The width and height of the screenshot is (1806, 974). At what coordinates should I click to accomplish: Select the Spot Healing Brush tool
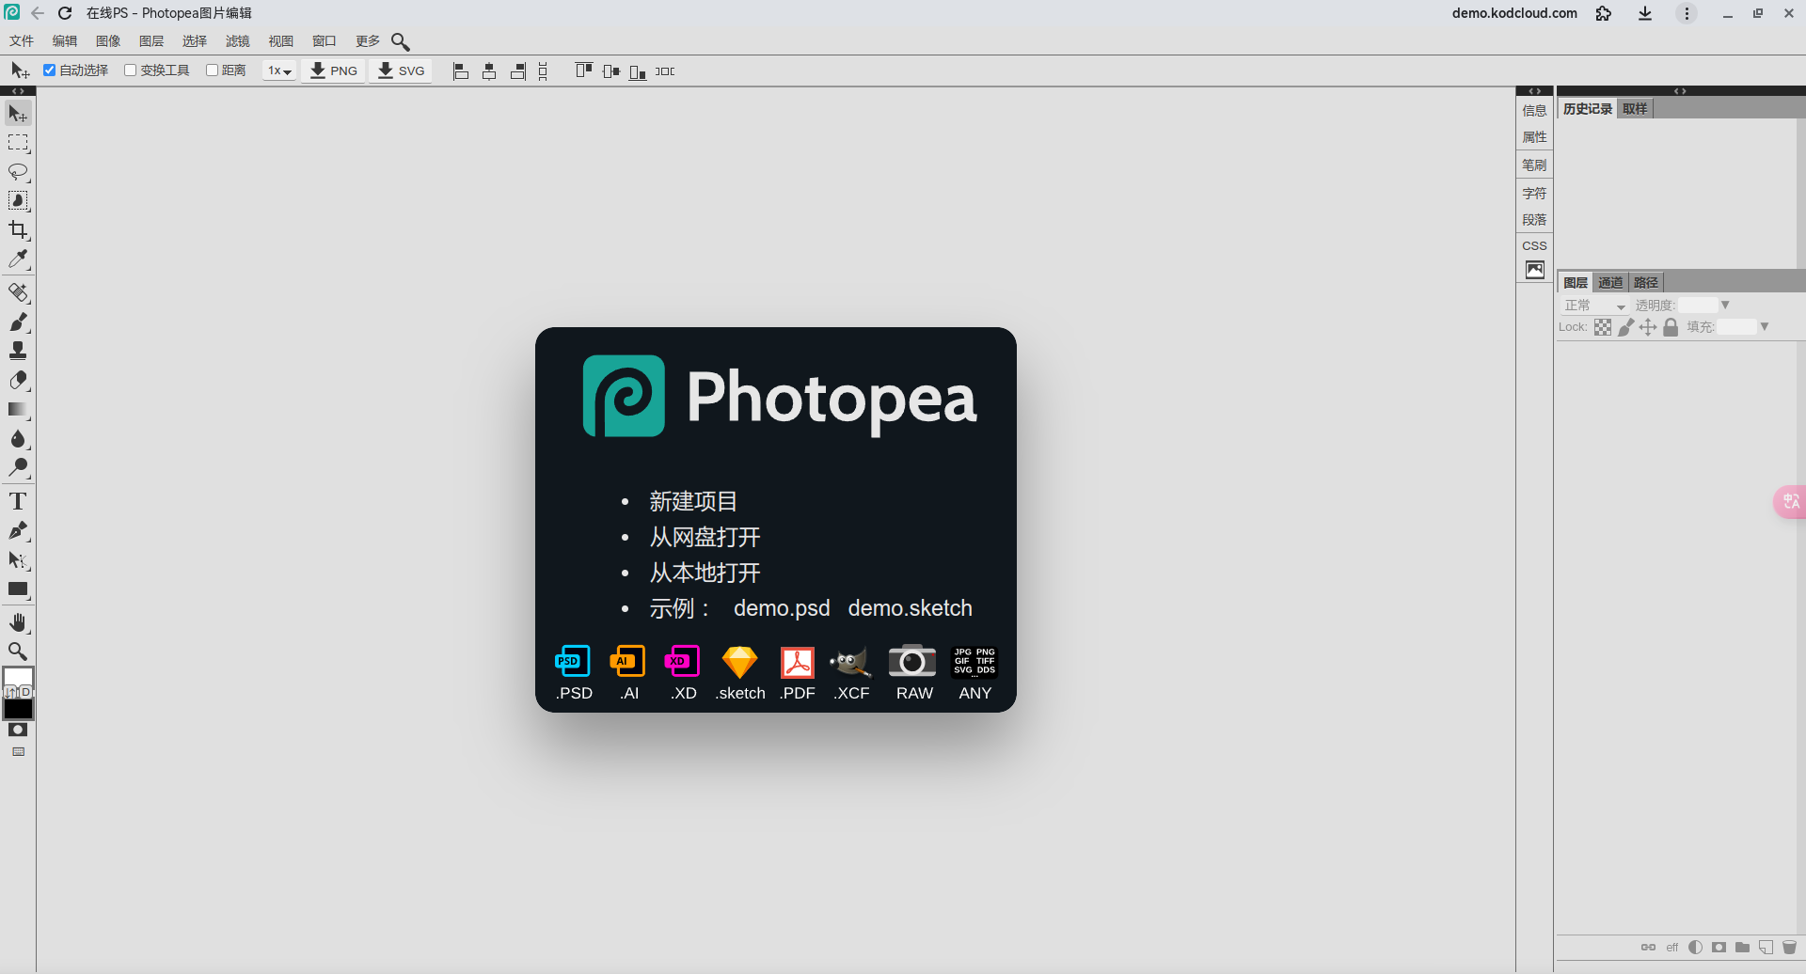(18, 292)
